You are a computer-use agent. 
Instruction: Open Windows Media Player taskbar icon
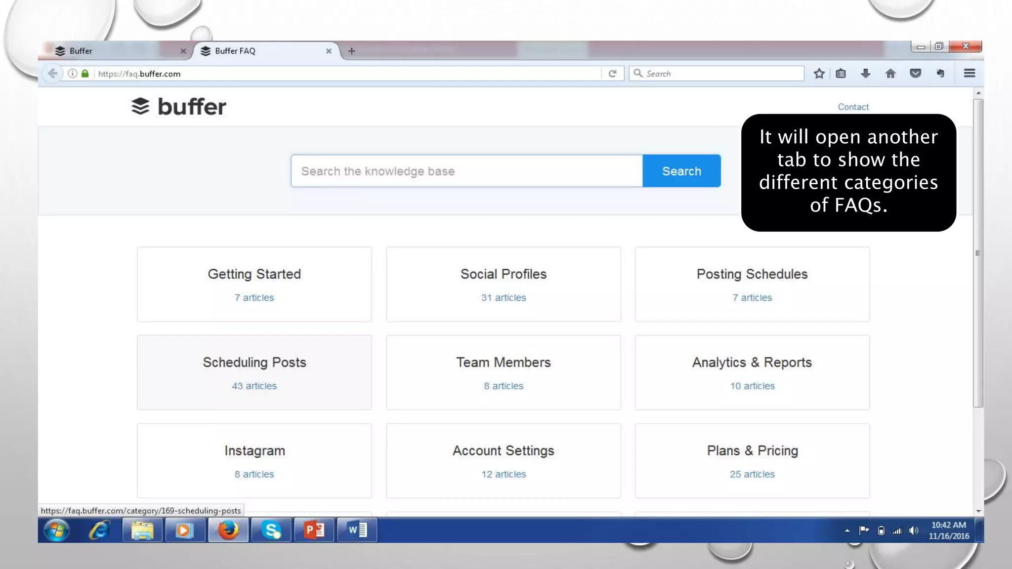tap(185, 530)
